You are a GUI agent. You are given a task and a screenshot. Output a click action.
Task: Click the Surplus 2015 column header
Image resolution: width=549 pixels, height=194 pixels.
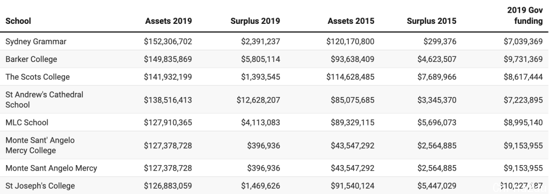coord(432,21)
